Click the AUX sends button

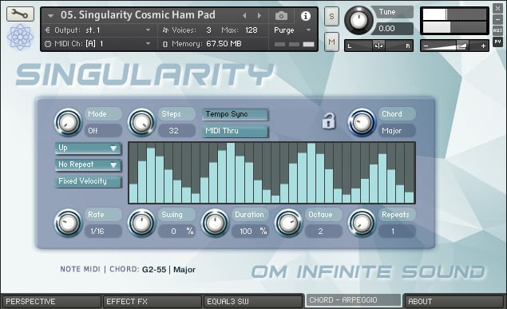click(x=497, y=30)
